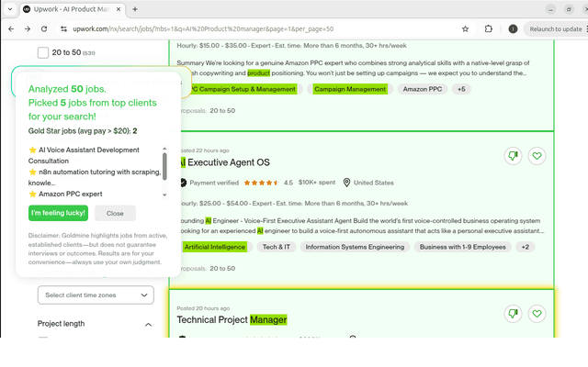Collapse the Project length filter section
The width and height of the screenshot is (588, 367).
(149, 324)
